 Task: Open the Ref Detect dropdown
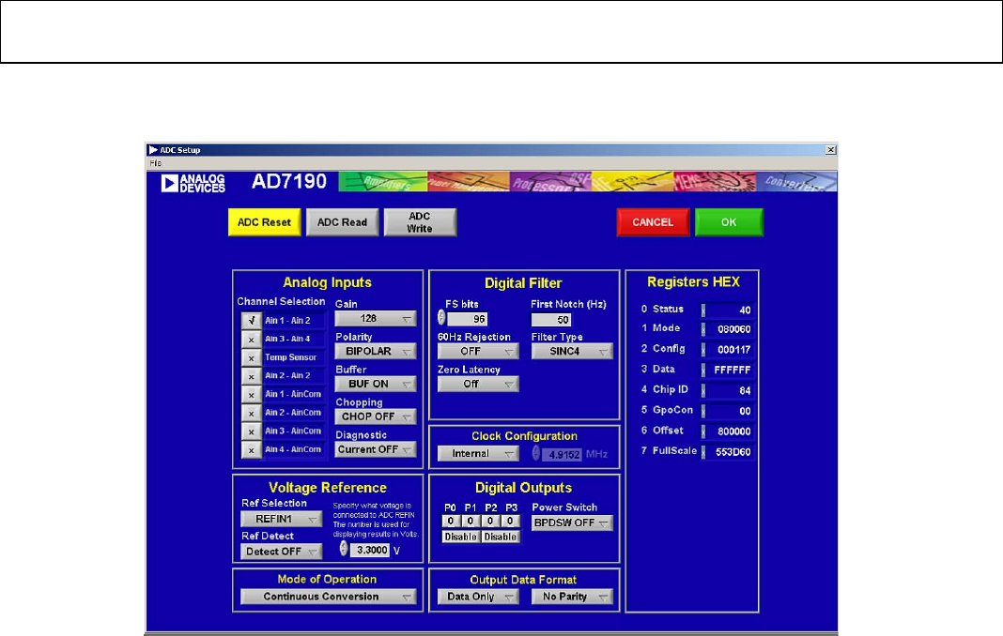coord(282,551)
